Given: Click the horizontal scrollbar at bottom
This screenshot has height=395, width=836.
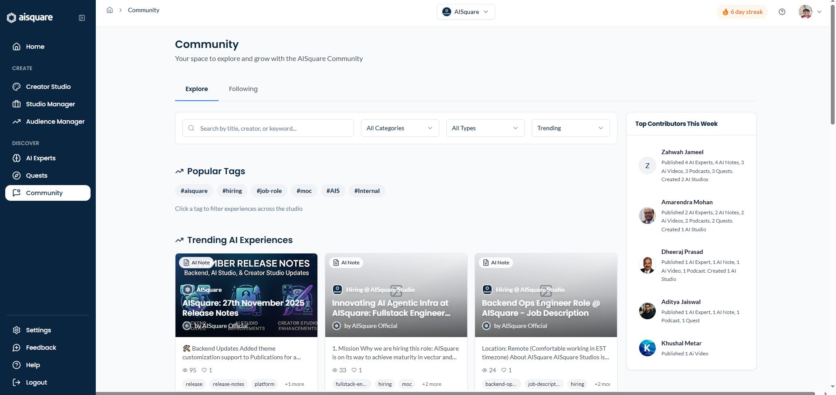Looking at the screenshot, I should pos(455,393).
